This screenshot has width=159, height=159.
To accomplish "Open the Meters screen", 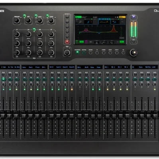I will 90,53.
